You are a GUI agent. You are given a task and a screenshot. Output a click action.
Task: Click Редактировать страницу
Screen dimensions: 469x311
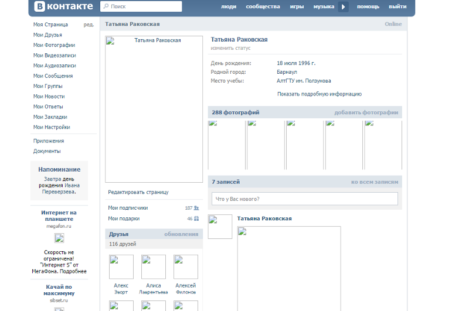coord(138,192)
